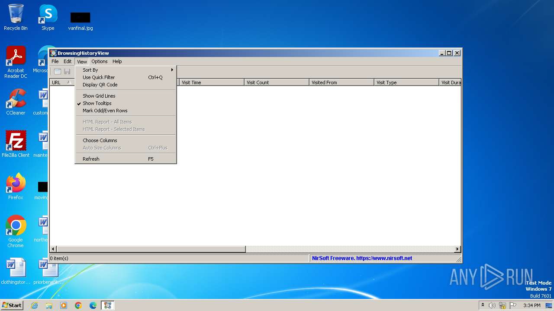Show hidden tray icons arrow
Viewport: 554px width, 311px height.
click(x=483, y=305)
